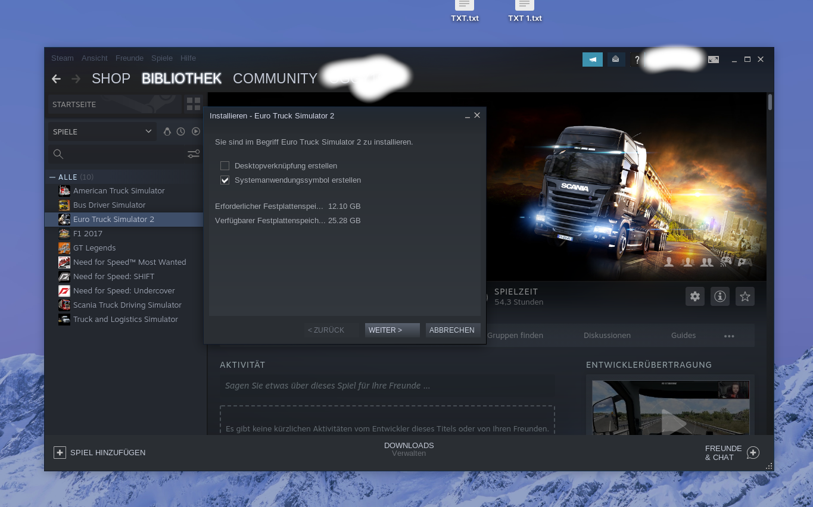
Task: Open DOWNLOADS Verwalten
Action: pyautogui.click(x=409, y=449)
